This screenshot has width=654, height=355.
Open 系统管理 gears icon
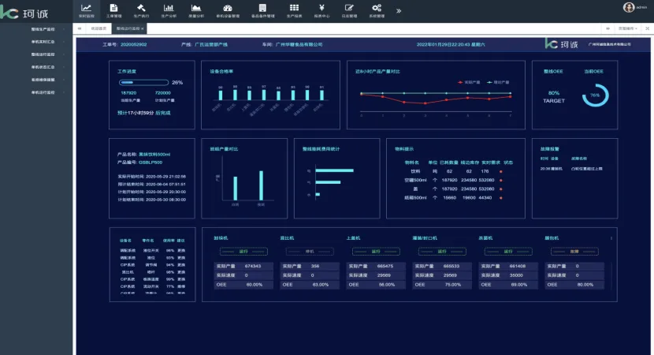tap(377, 10)
